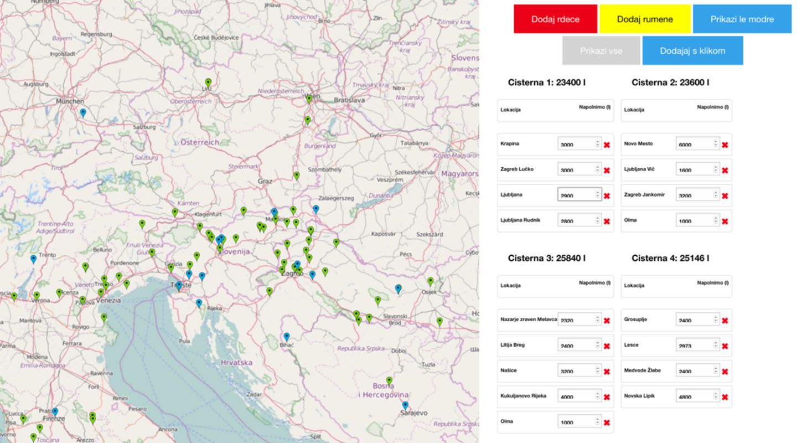Viewport: 797px width, 443px height.
Task: Delete the Novo Mesto entry
Action: 724,145
